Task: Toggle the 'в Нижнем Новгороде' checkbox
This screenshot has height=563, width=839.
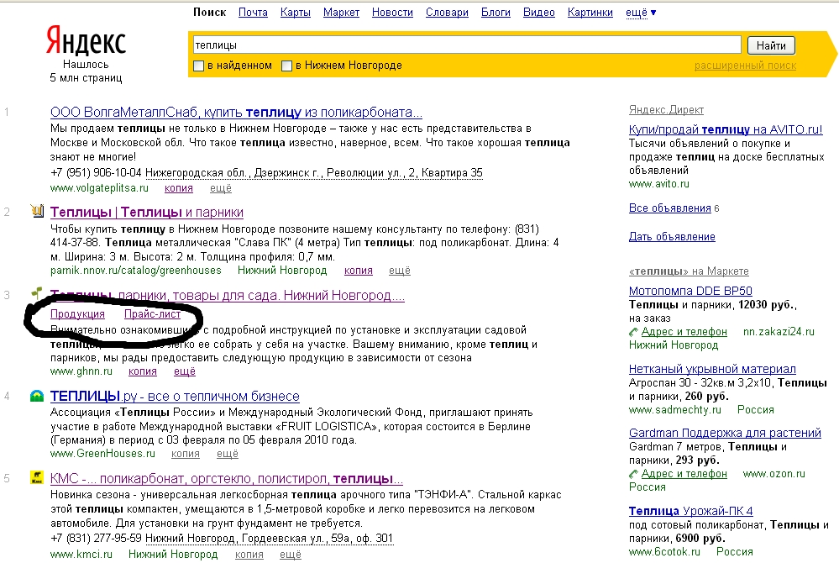Action: [286, 66]
